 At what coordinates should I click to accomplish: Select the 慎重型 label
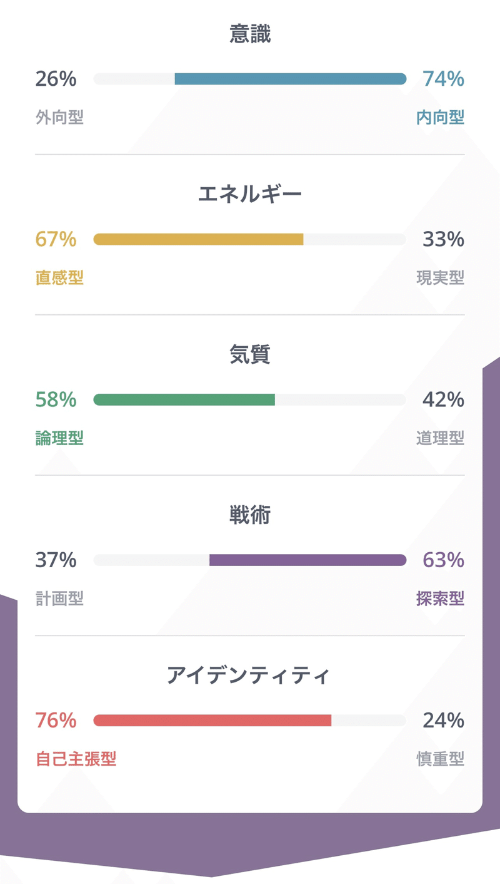pos(440,759)
